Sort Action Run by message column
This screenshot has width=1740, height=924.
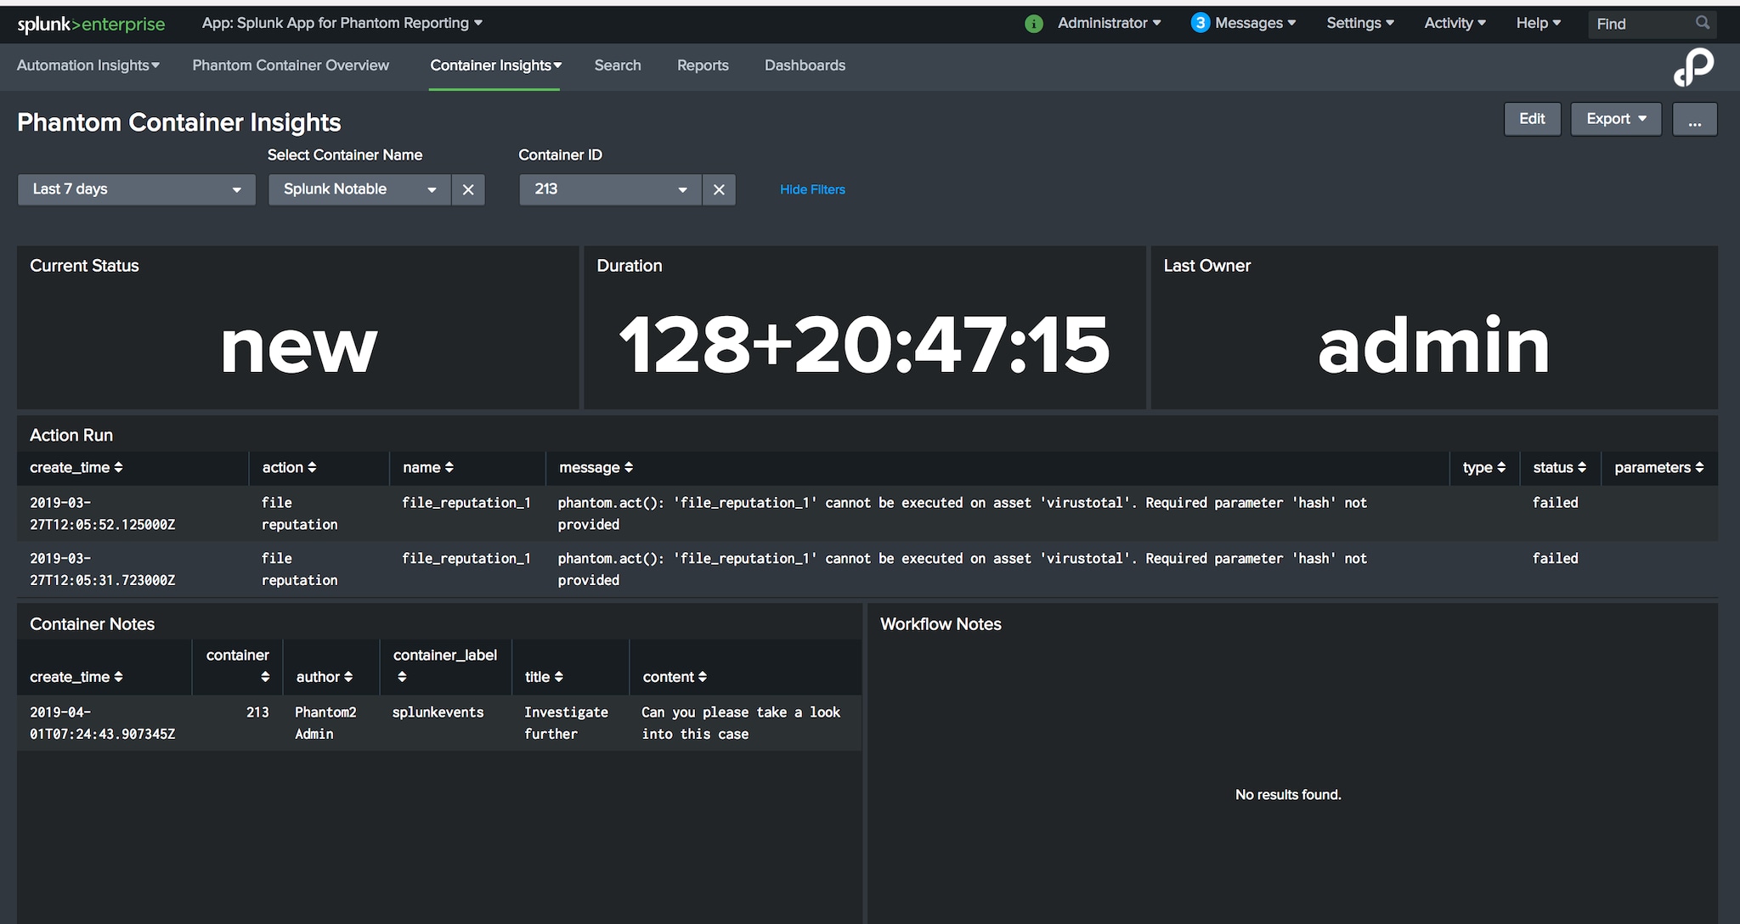tap(596, 467)
